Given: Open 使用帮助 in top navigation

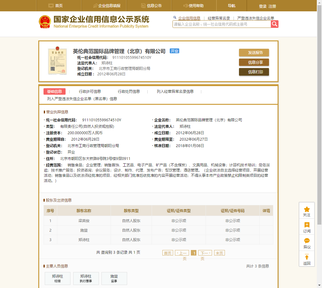Looking at the screenshot, I should click(x=193, y=6).
